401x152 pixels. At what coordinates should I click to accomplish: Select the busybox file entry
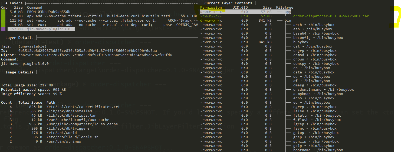coord(301,42)
